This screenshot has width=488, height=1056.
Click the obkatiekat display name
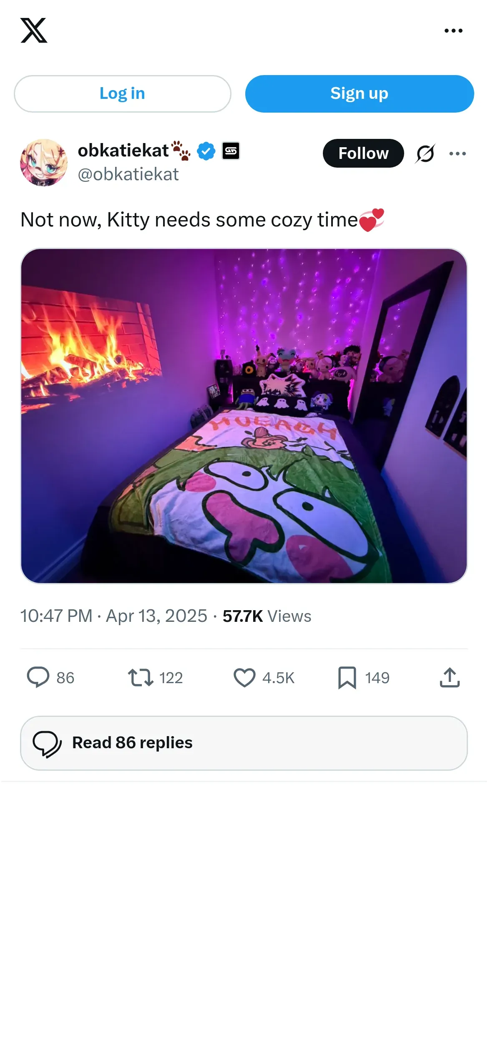[x=123, y=150]
